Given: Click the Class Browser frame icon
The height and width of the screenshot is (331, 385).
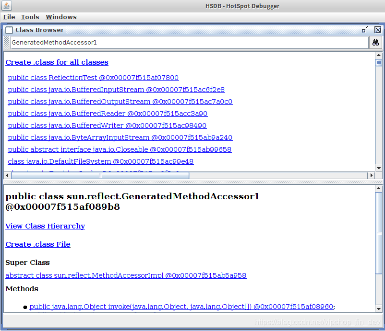Looking at the screenshot, I should (9, 30).
